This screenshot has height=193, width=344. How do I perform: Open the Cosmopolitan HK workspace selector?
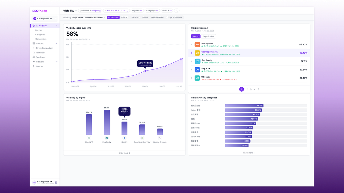(45, 19)
